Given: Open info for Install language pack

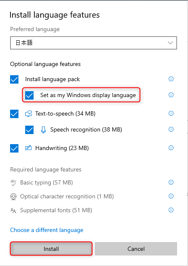Looking at the screenshot, I should [x=171, y=79].
